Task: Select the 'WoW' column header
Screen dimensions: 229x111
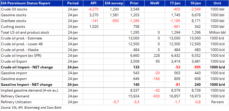Action: click(155, 3)
